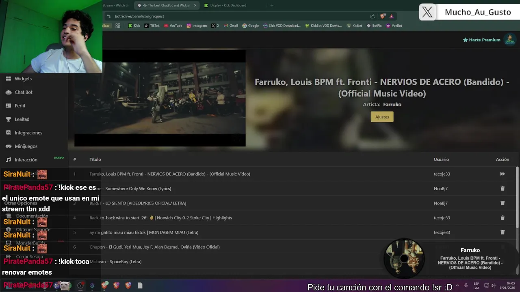Open Minijuegos sidebar section
The image size is (520, 292).
(x=26, y=146)
